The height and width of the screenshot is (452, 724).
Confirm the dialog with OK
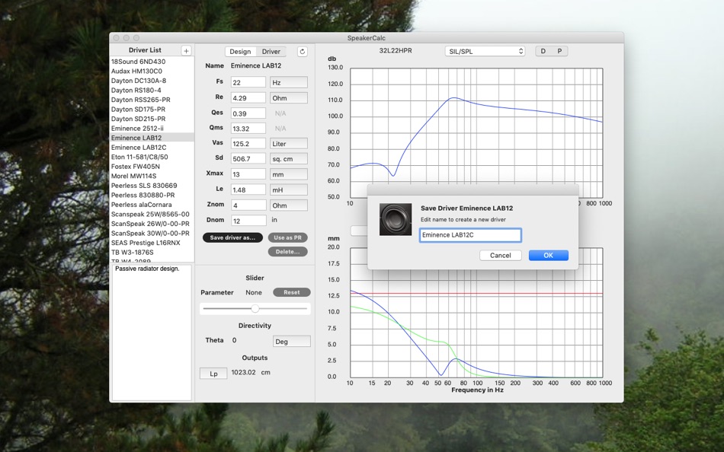point(548,255)
